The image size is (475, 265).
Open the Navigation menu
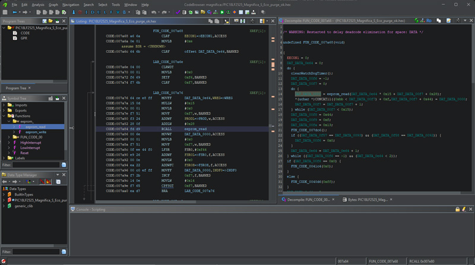(x=71, y=4)
